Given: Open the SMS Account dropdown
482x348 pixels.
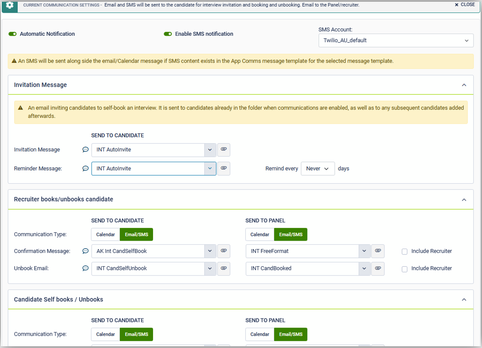Looking at the screenshot, I should click(x=396, y=40).
